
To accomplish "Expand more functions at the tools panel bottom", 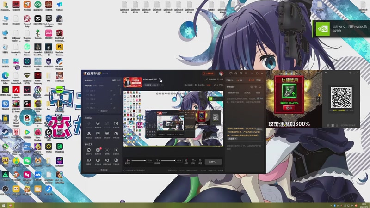I will point(103,170).
